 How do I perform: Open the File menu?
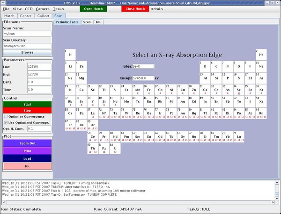tap(6, 9)
